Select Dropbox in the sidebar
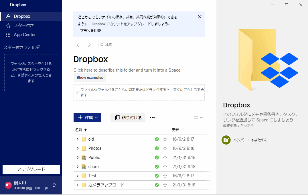The width and height of the screenshot is (308, 195). tap(31, 16)
